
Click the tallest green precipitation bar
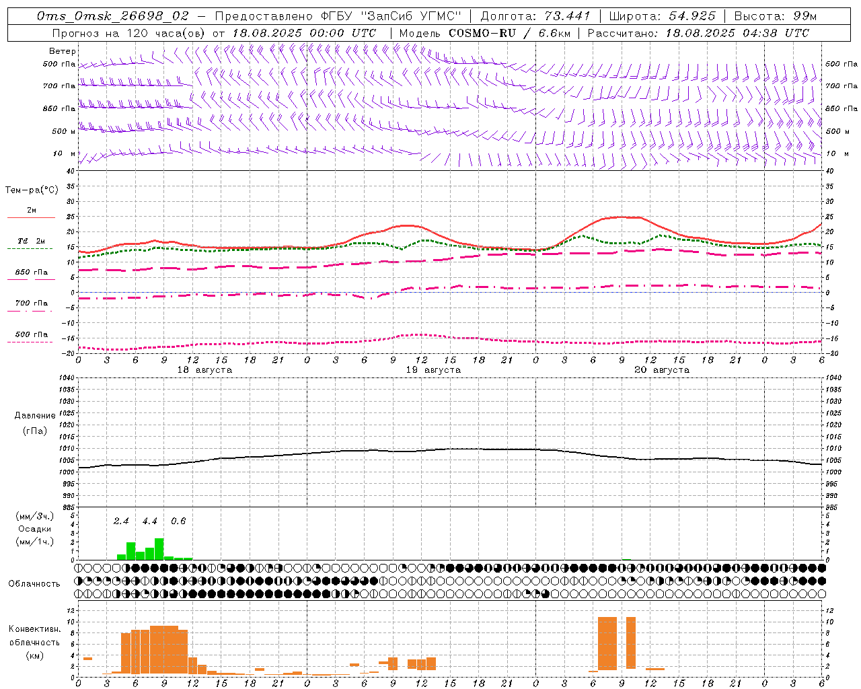click(x=159, y=549)
